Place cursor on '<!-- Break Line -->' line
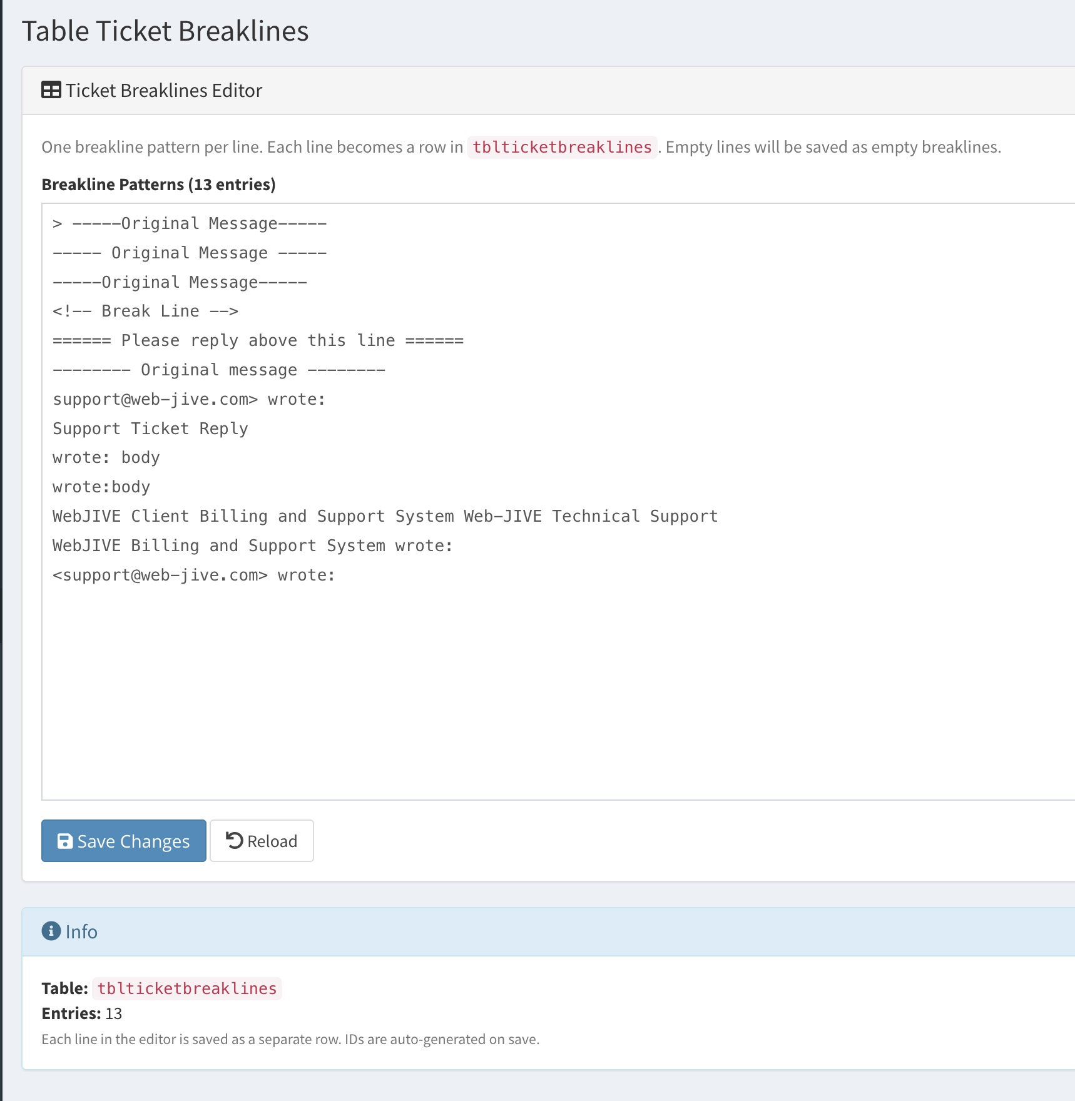This screenshot has height=1101, width=1075. (145, 311)
